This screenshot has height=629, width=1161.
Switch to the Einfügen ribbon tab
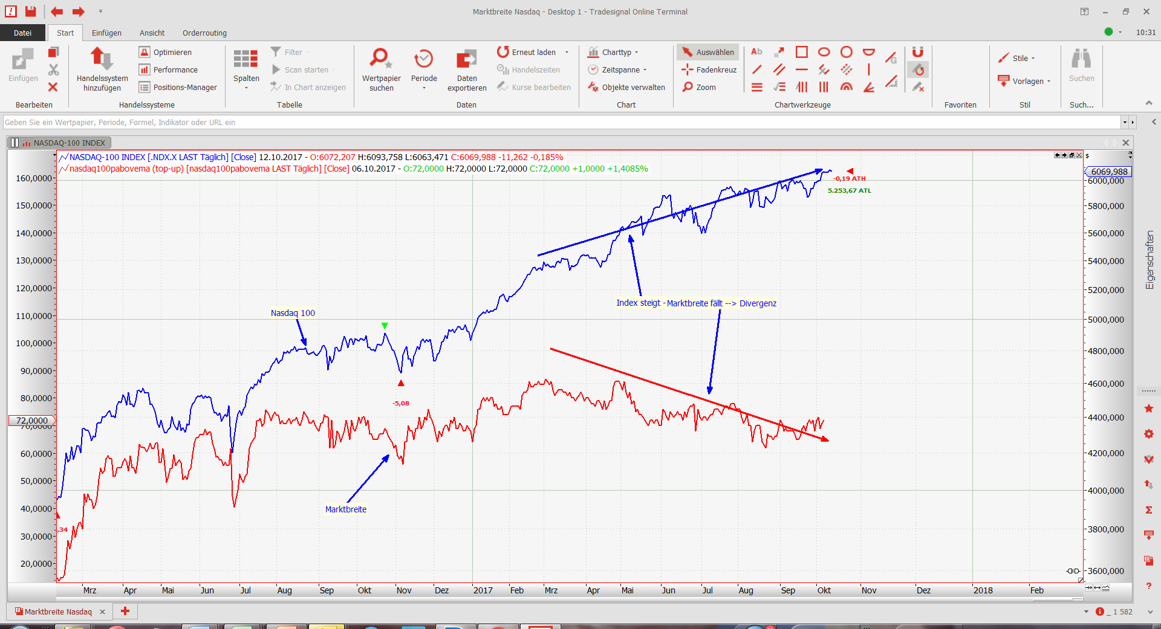(106, 33)
